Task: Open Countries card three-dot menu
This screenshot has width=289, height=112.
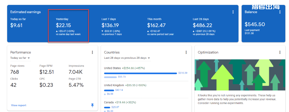Action: 186,52
